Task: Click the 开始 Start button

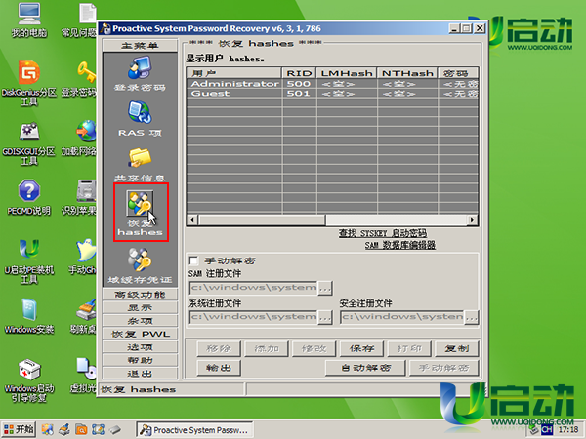Action: [x=19, y=429]
